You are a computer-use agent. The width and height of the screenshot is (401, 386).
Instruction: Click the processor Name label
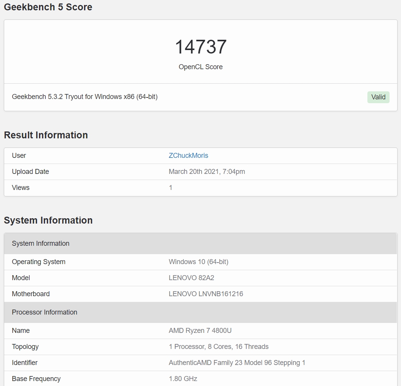tap(21, 331)
